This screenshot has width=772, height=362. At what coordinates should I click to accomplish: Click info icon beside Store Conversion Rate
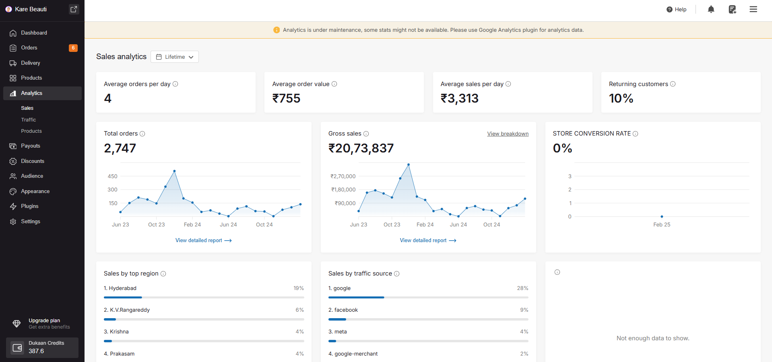(x=635, y=134)
